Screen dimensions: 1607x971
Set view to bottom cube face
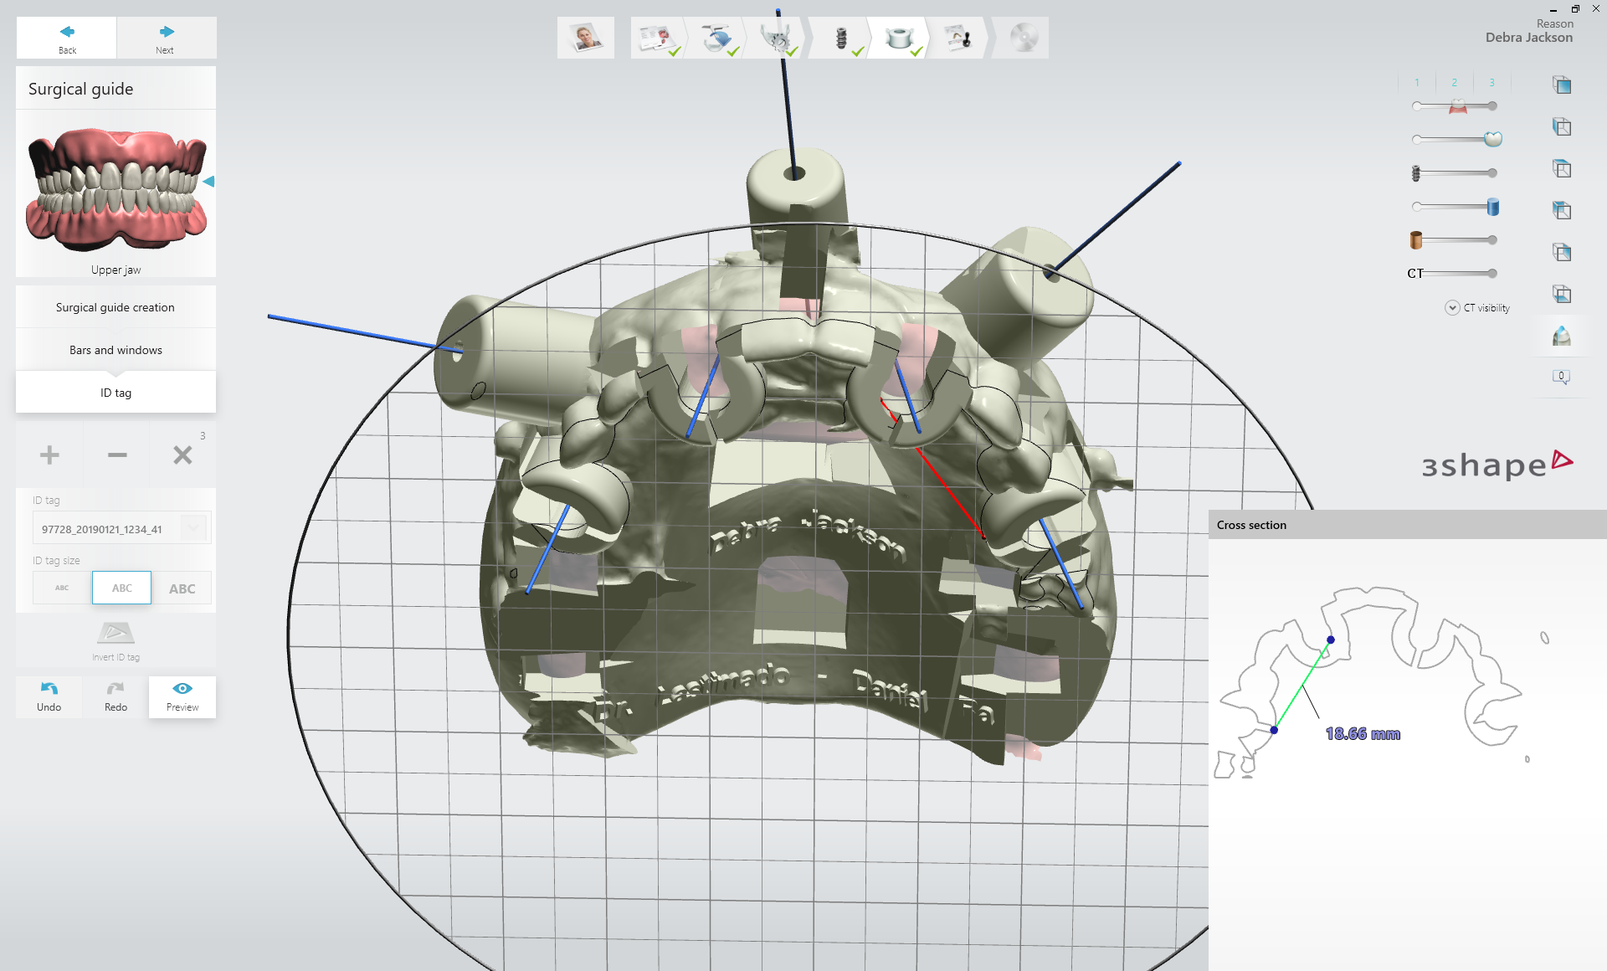point(1562,295)
